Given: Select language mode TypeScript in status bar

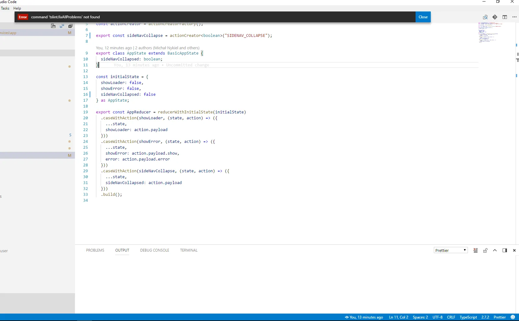Looking at the screenshot, I should (x=468, y=317).
